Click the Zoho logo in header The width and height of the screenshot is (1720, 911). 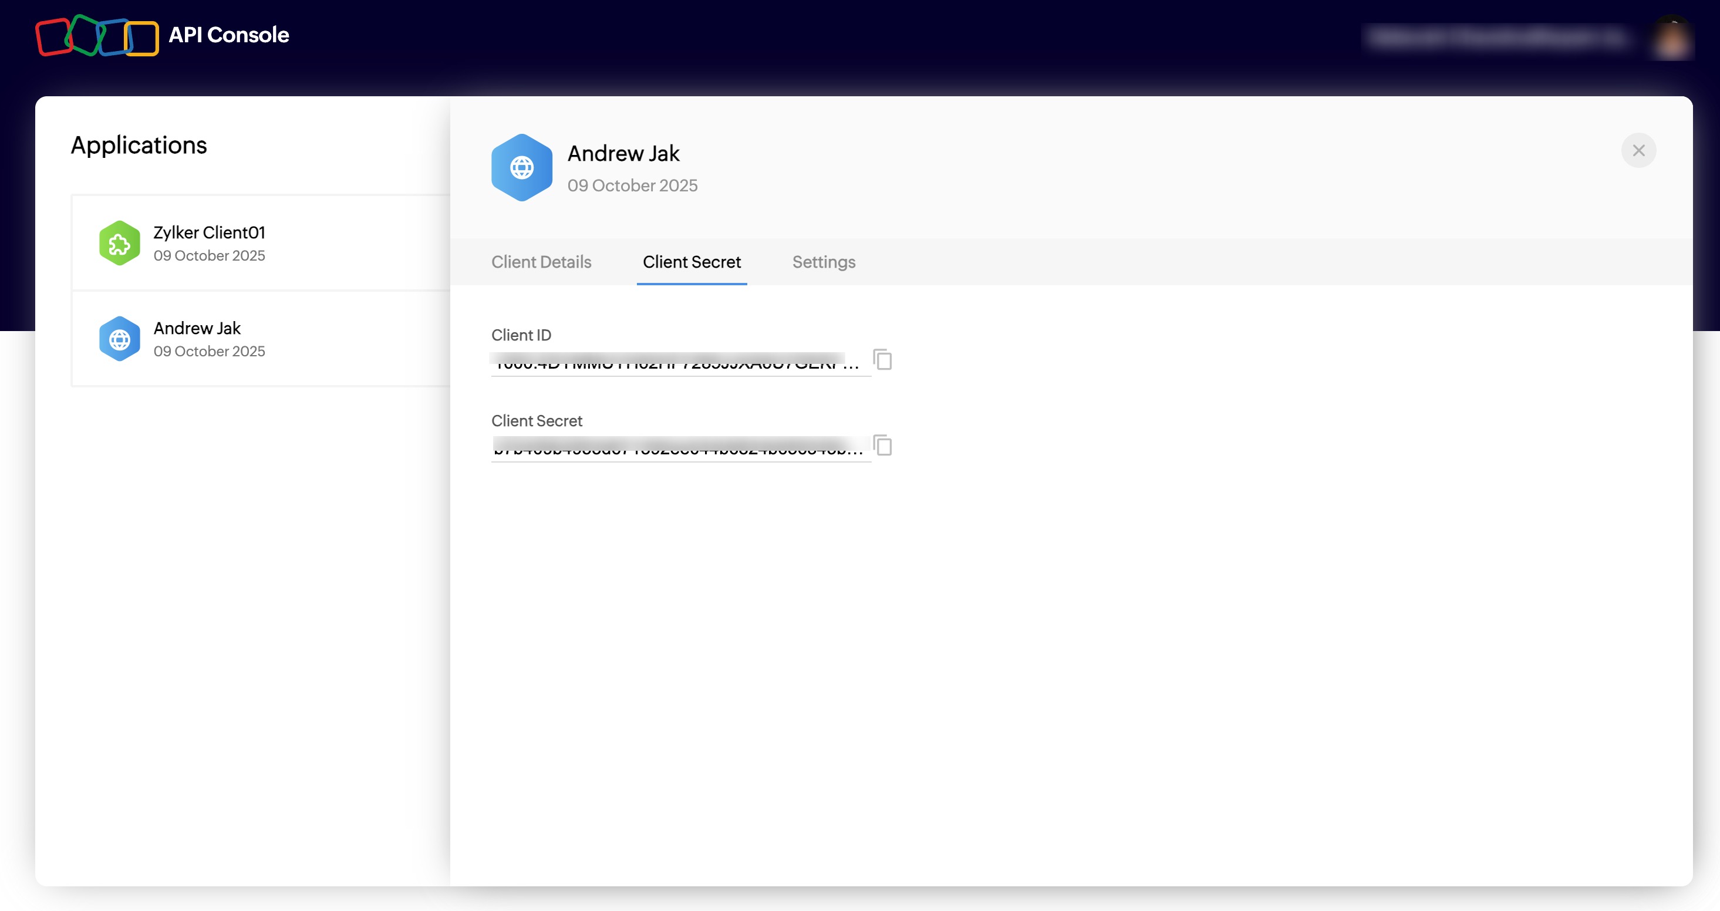[x=97, y=35]
